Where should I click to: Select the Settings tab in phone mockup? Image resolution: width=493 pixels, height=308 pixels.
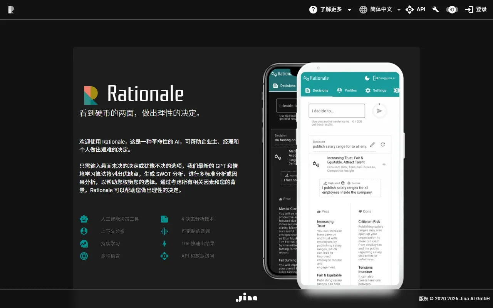pos(375,90)
